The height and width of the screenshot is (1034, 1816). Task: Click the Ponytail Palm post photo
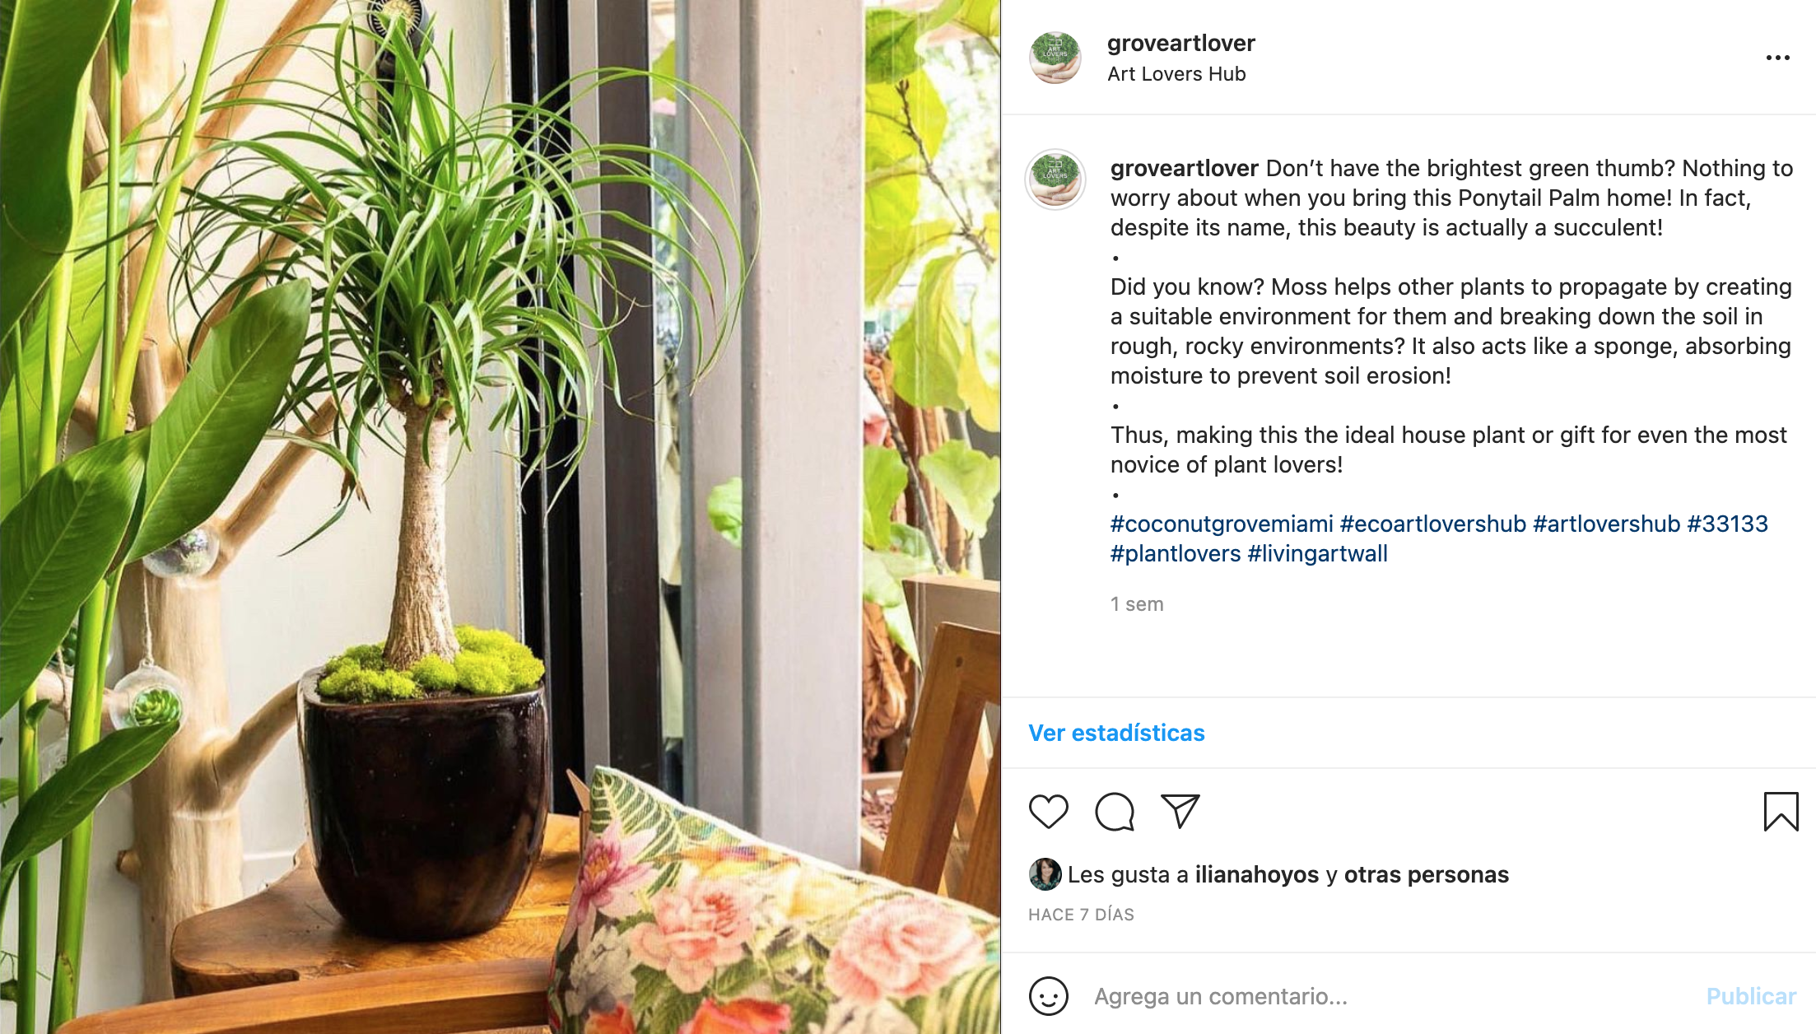click(x=500, y=517)
